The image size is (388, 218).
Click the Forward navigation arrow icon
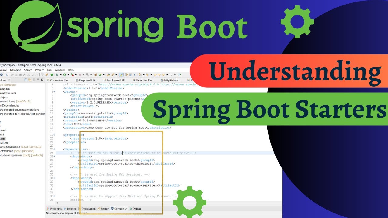tap(171, 74)
